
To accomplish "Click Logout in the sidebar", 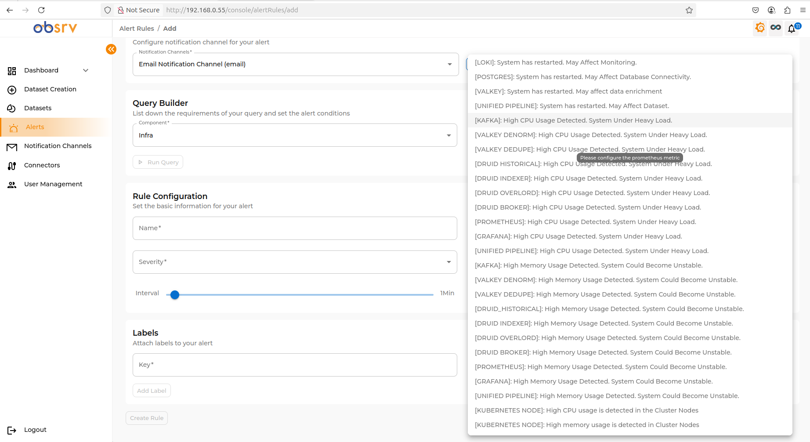I will [x=35, y=430].
